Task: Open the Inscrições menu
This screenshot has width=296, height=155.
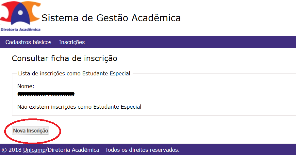Action: pos(72,42)
